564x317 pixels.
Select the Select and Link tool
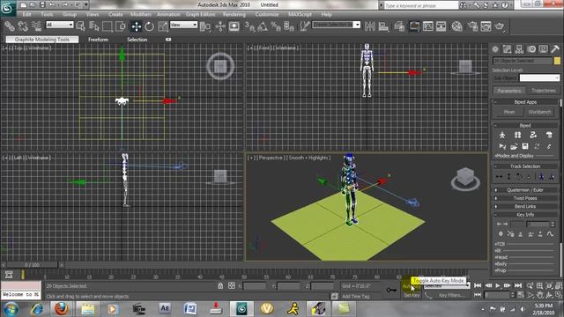(x=10, y=26)
